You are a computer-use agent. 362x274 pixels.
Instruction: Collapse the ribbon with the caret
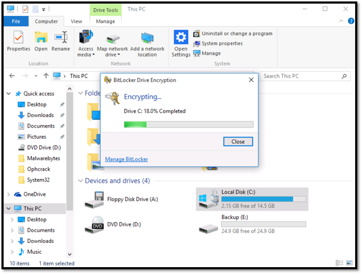341,21
